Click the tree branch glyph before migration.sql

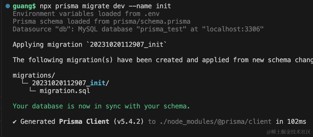(x=32, y=91)
